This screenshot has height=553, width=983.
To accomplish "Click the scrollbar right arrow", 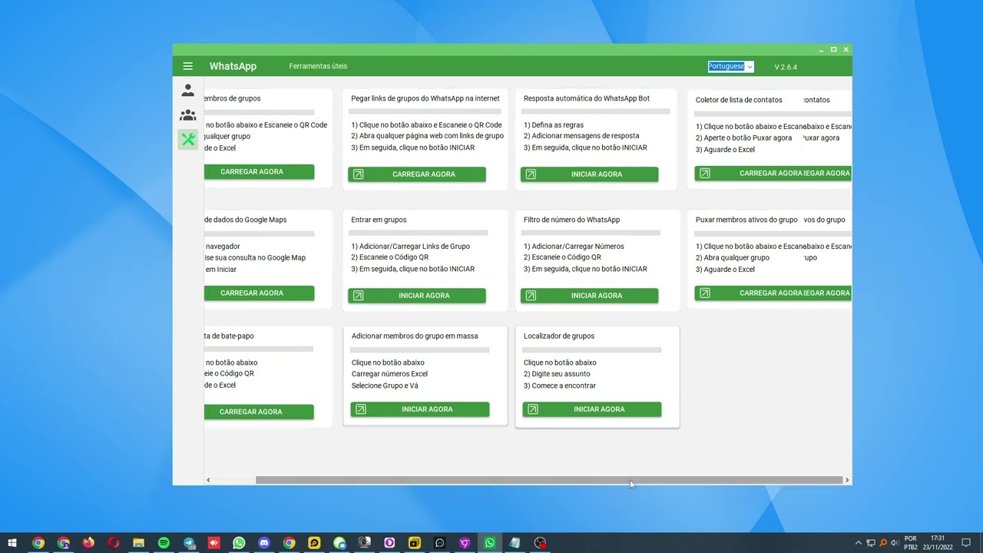I will click(x=847, y=480).
